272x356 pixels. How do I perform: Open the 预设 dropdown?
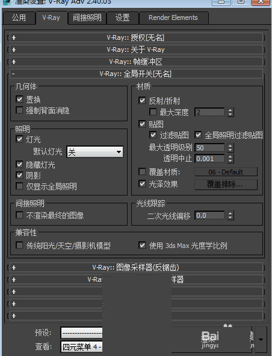[x=81, y=333]
